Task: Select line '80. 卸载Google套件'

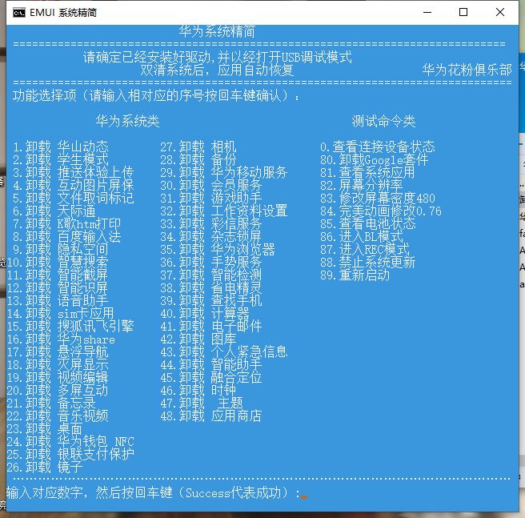Action: [x=374, y=160]
